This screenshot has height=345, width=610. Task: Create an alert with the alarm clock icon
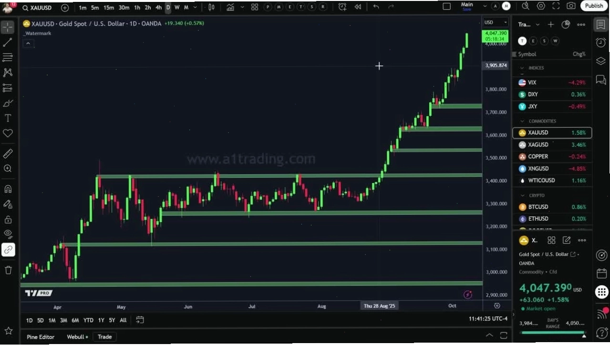click(342, 7)
